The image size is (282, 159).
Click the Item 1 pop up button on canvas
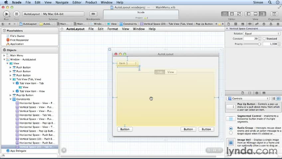tap(127, 63)
